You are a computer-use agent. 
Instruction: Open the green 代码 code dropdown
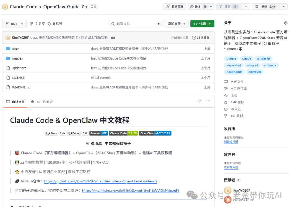point(202,23)
